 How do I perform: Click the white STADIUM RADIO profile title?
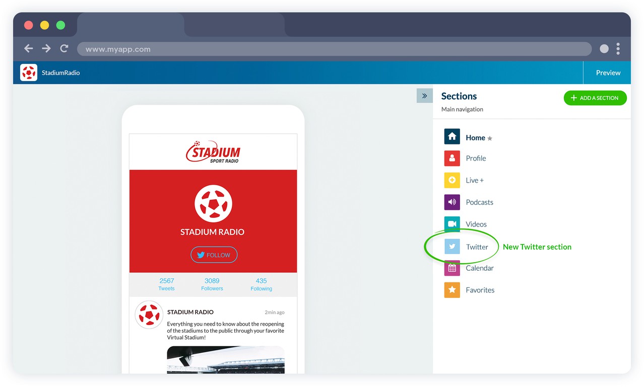213,232
